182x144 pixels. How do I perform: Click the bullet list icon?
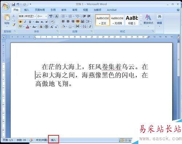pyautogui.click(x=63, y=16)
